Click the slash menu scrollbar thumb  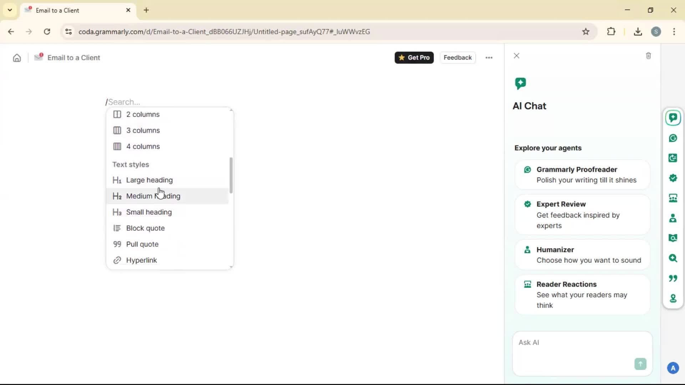coord(231,175)
